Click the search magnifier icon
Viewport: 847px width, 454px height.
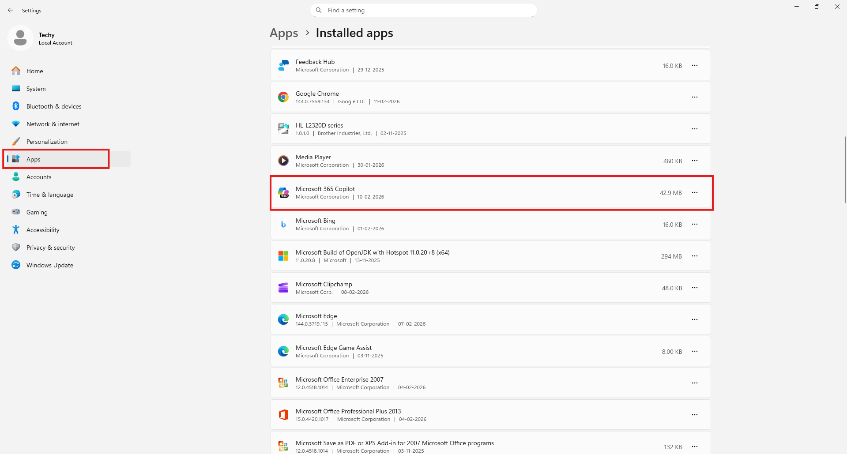click(x=319, y=10)
